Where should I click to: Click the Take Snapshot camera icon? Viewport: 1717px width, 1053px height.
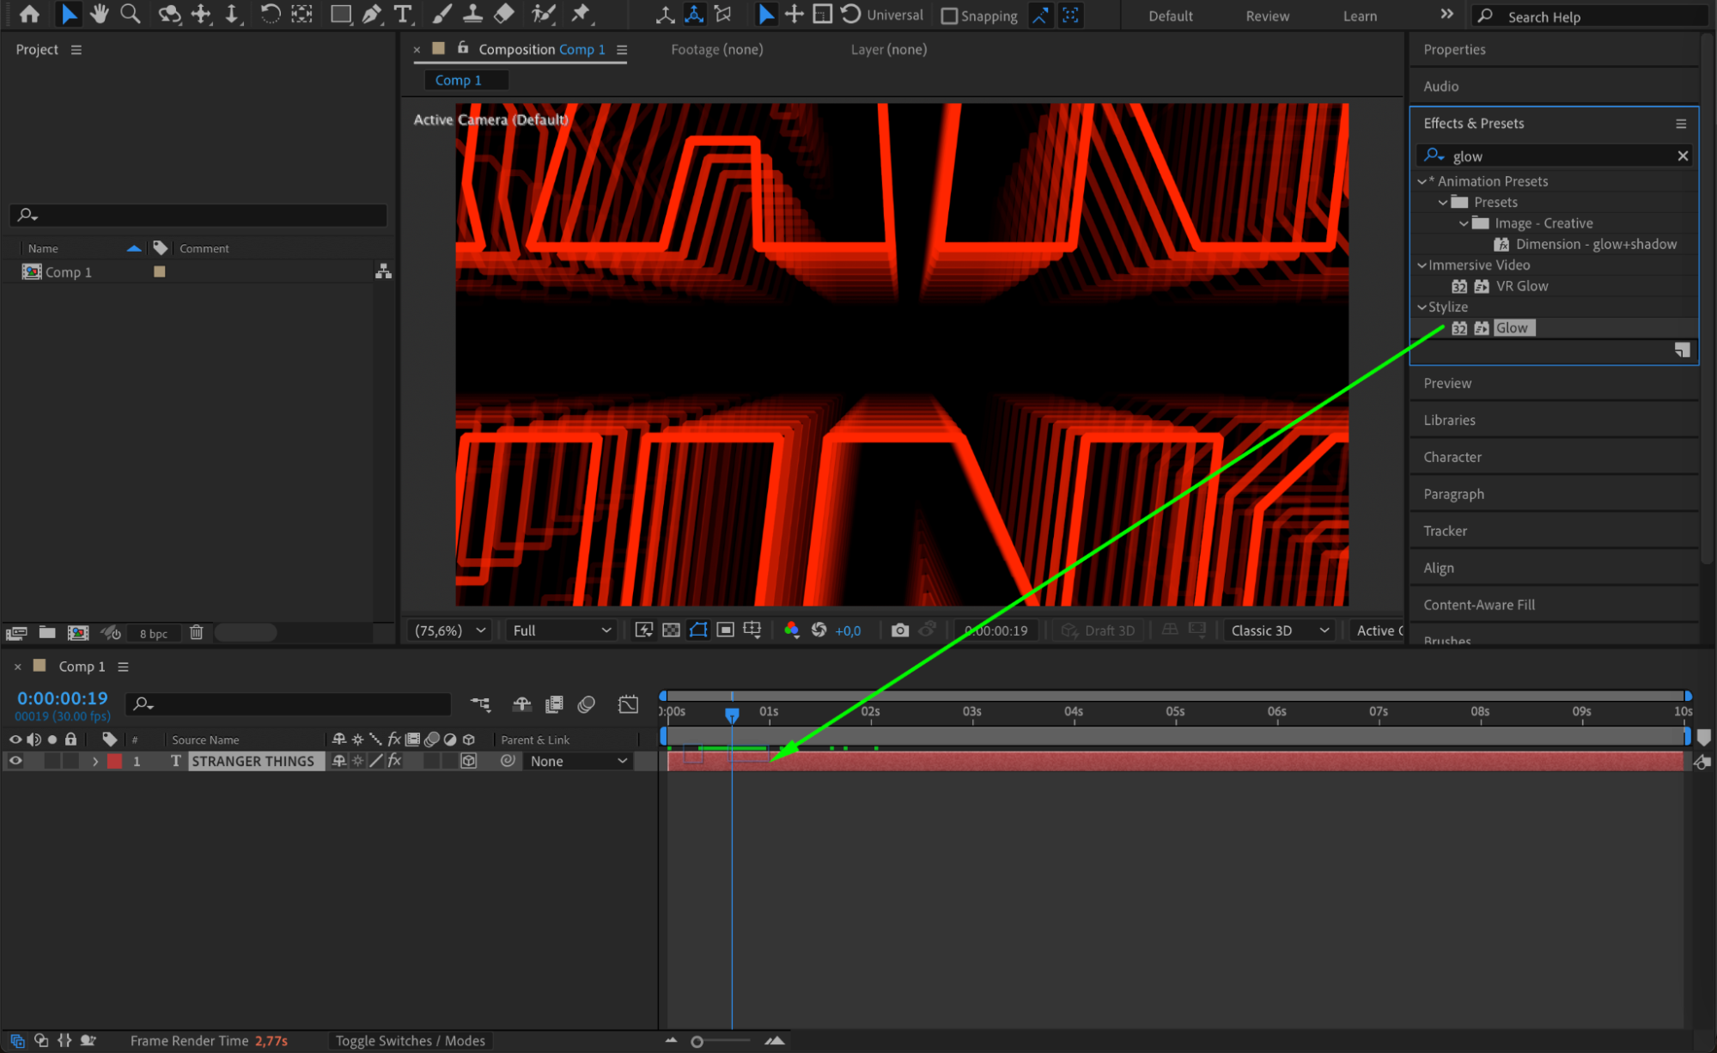(899, 630)
